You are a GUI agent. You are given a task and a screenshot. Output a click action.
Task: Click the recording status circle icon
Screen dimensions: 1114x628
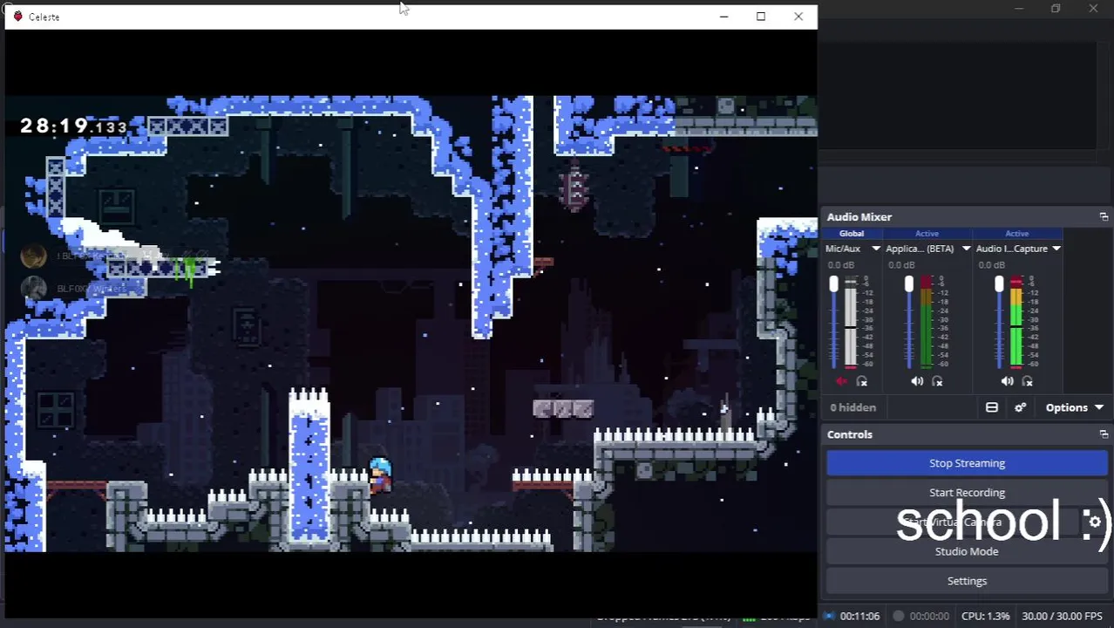(899, 616)
